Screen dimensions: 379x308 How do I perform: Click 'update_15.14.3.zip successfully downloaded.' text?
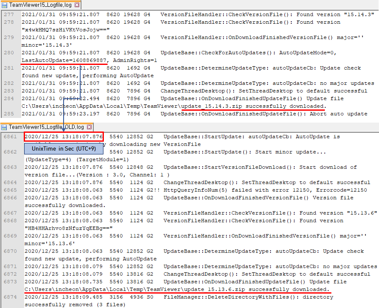click(254, 106)
